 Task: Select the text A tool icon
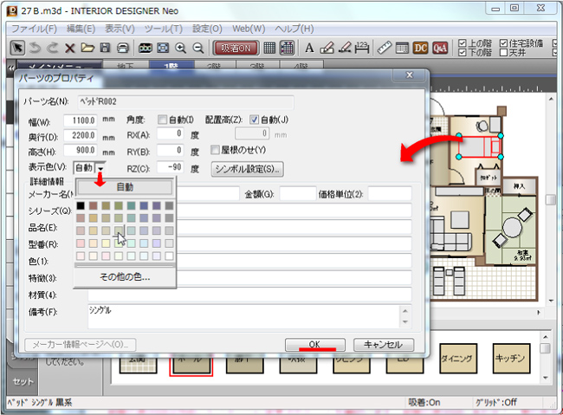coord(310,47)
